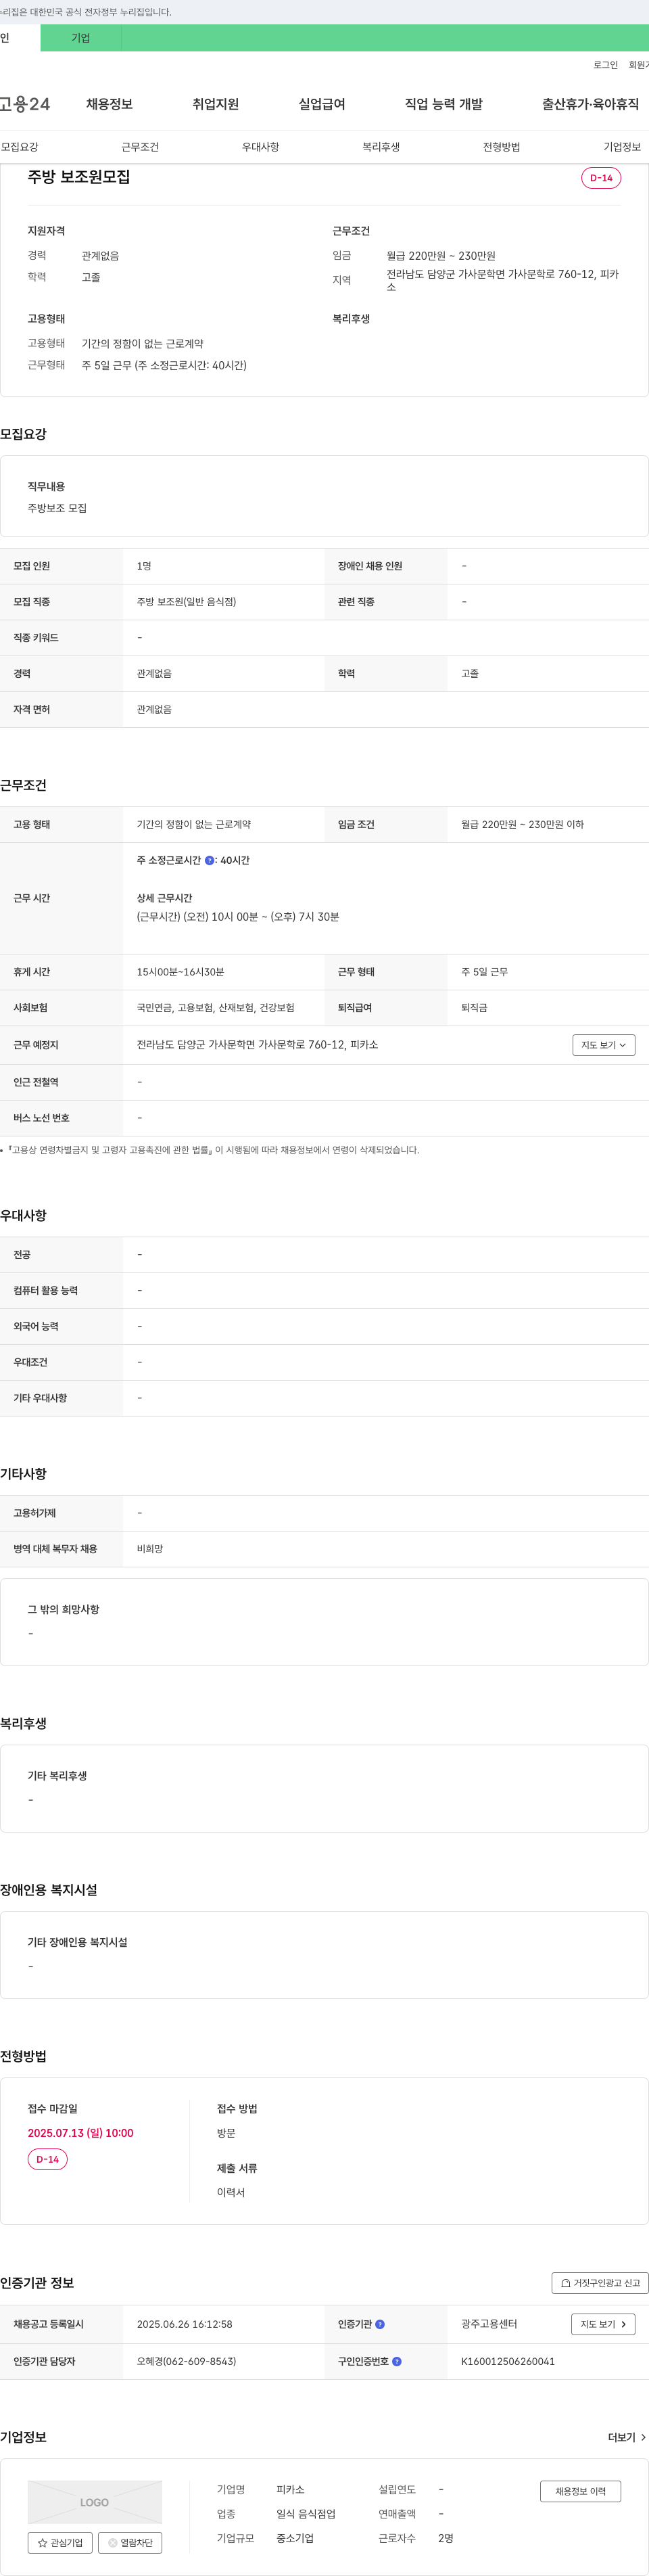Open the 로그인 link
This screenshot has height=2576, width=649.
605,65
